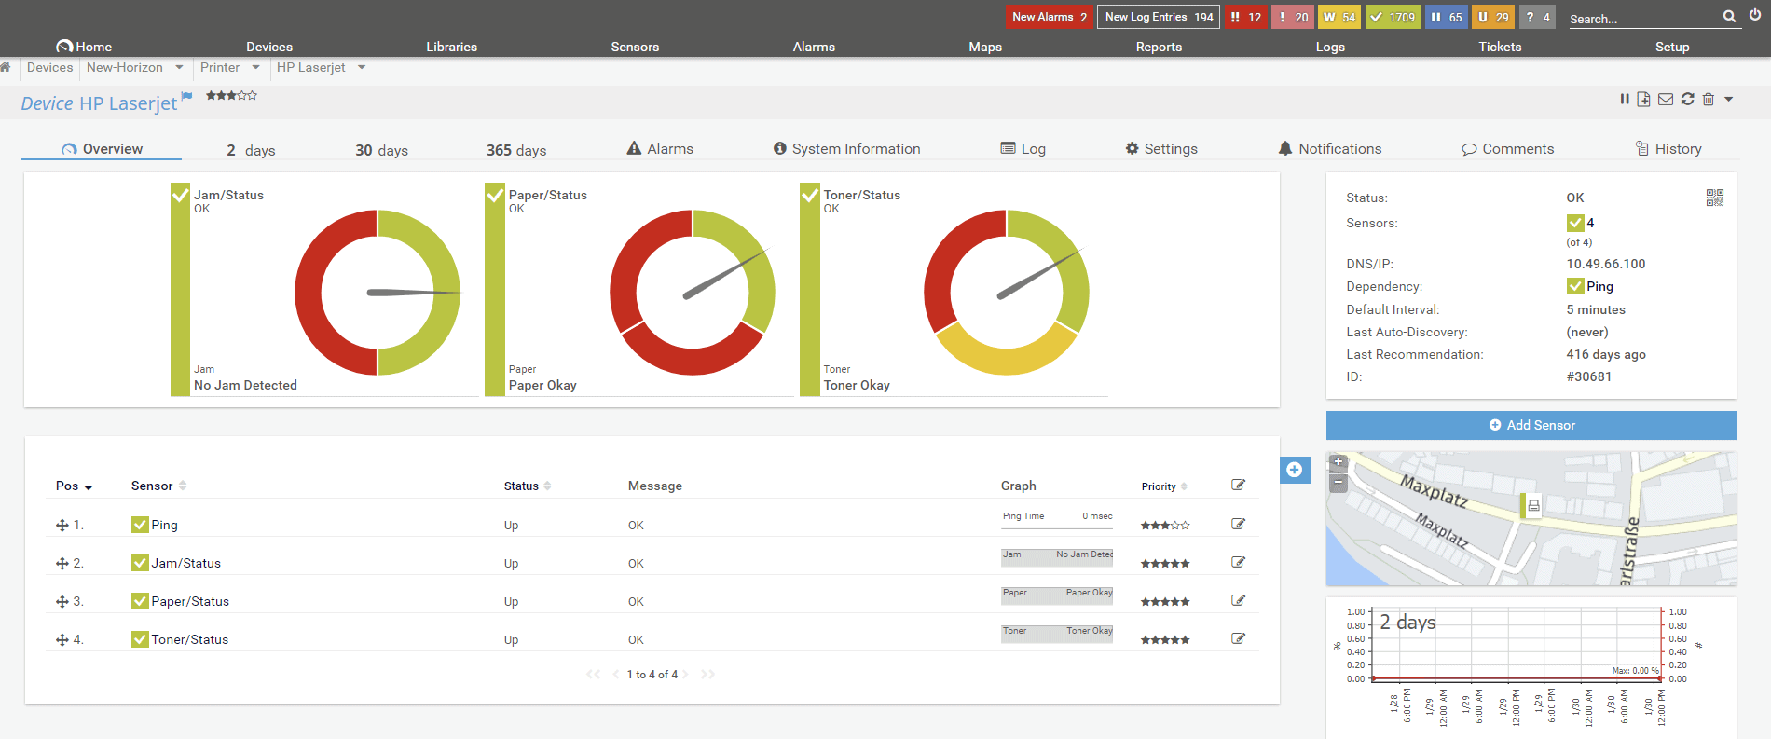
Task: Expand the New-Horizon breadcrumb dropdown
Action: coord(179,67)
